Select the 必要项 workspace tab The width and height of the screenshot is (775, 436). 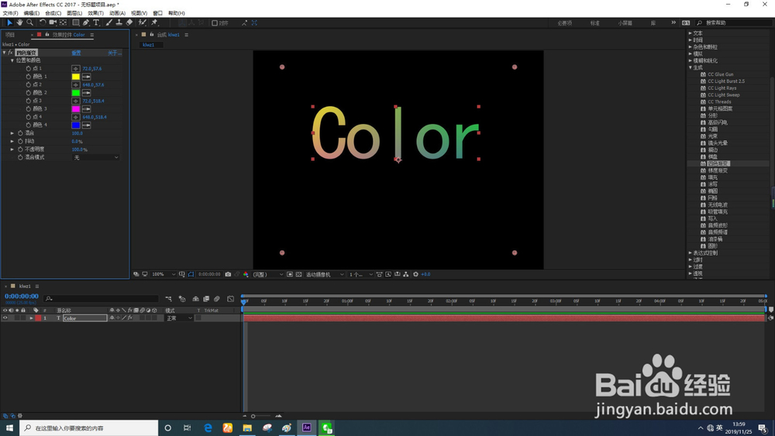564,23
